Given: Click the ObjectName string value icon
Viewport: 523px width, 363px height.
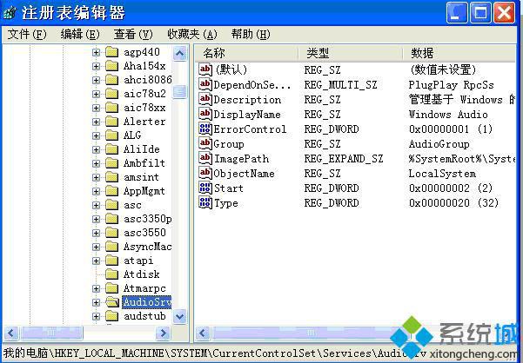Looking at the screenshot, I should pos(205,174).
